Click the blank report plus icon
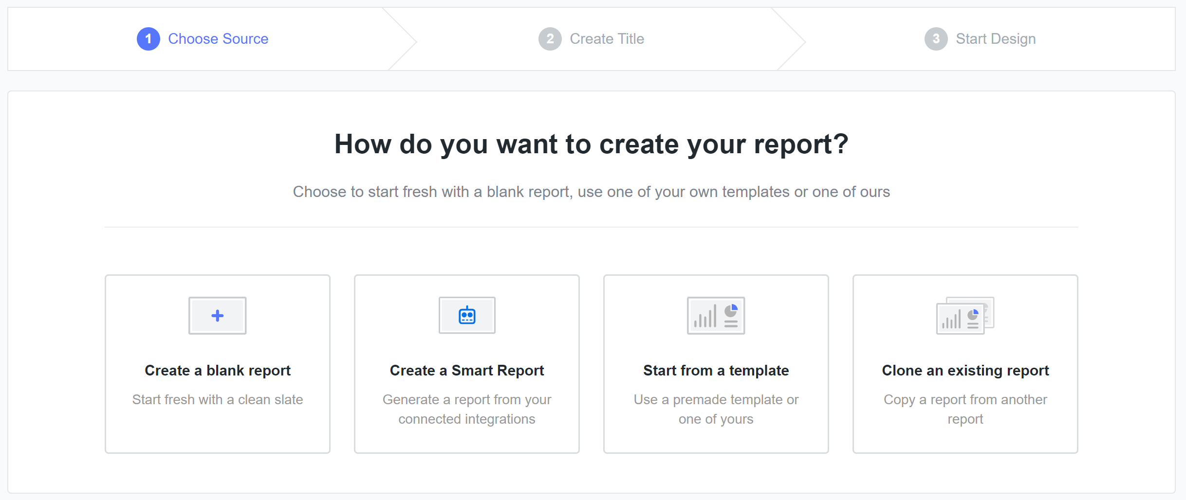 217,316
